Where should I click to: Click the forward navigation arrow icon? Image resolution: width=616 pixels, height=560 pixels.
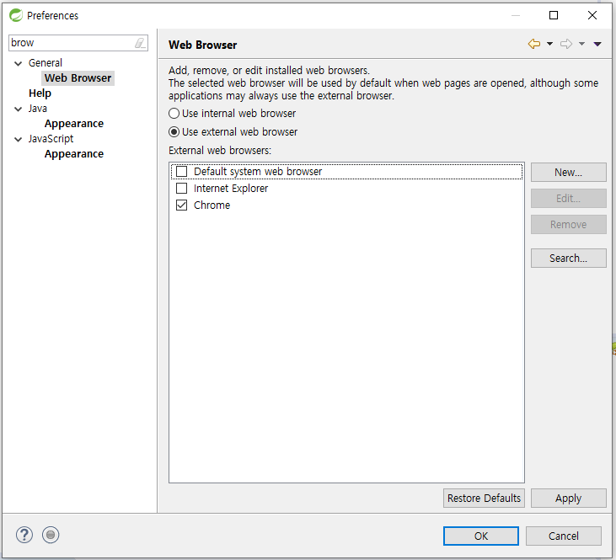click(566, 44)
